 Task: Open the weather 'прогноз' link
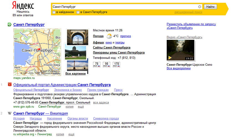coord(126,36)
